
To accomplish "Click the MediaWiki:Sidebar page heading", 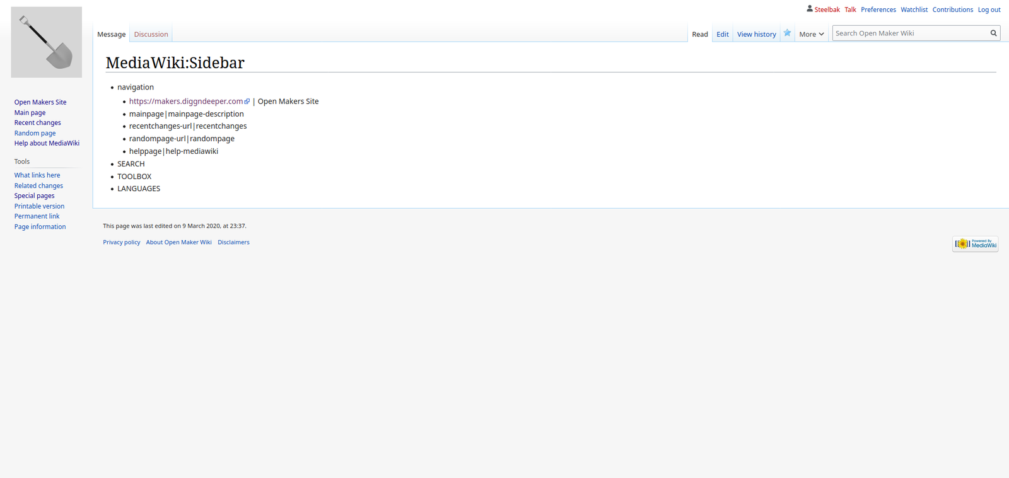I will [175, 63].
